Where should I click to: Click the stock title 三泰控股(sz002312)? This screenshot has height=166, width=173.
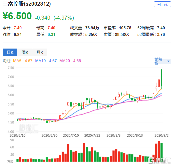click(x=27, y=4)
